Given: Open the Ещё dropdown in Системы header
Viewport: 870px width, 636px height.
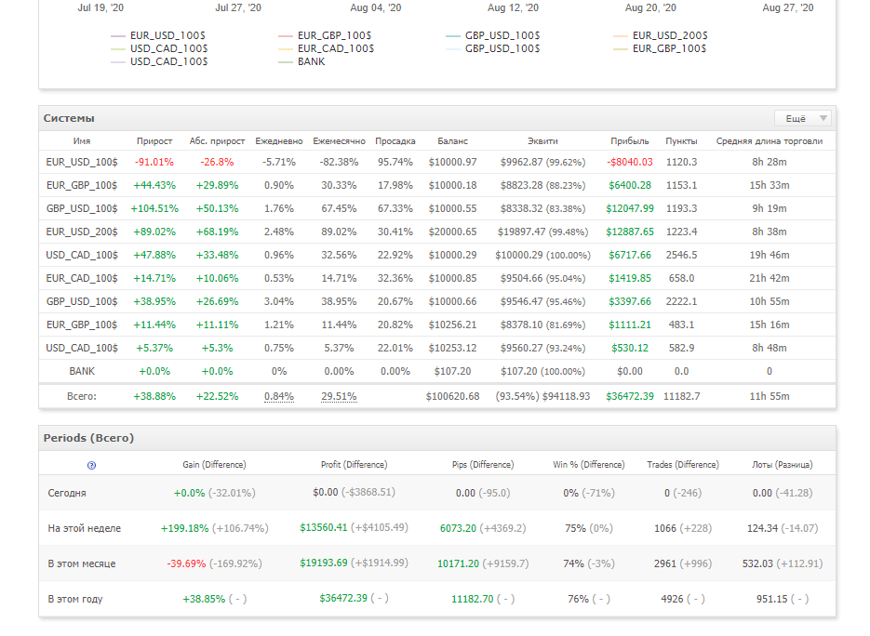Looking at the screenshot, I should tap(805, 118).
